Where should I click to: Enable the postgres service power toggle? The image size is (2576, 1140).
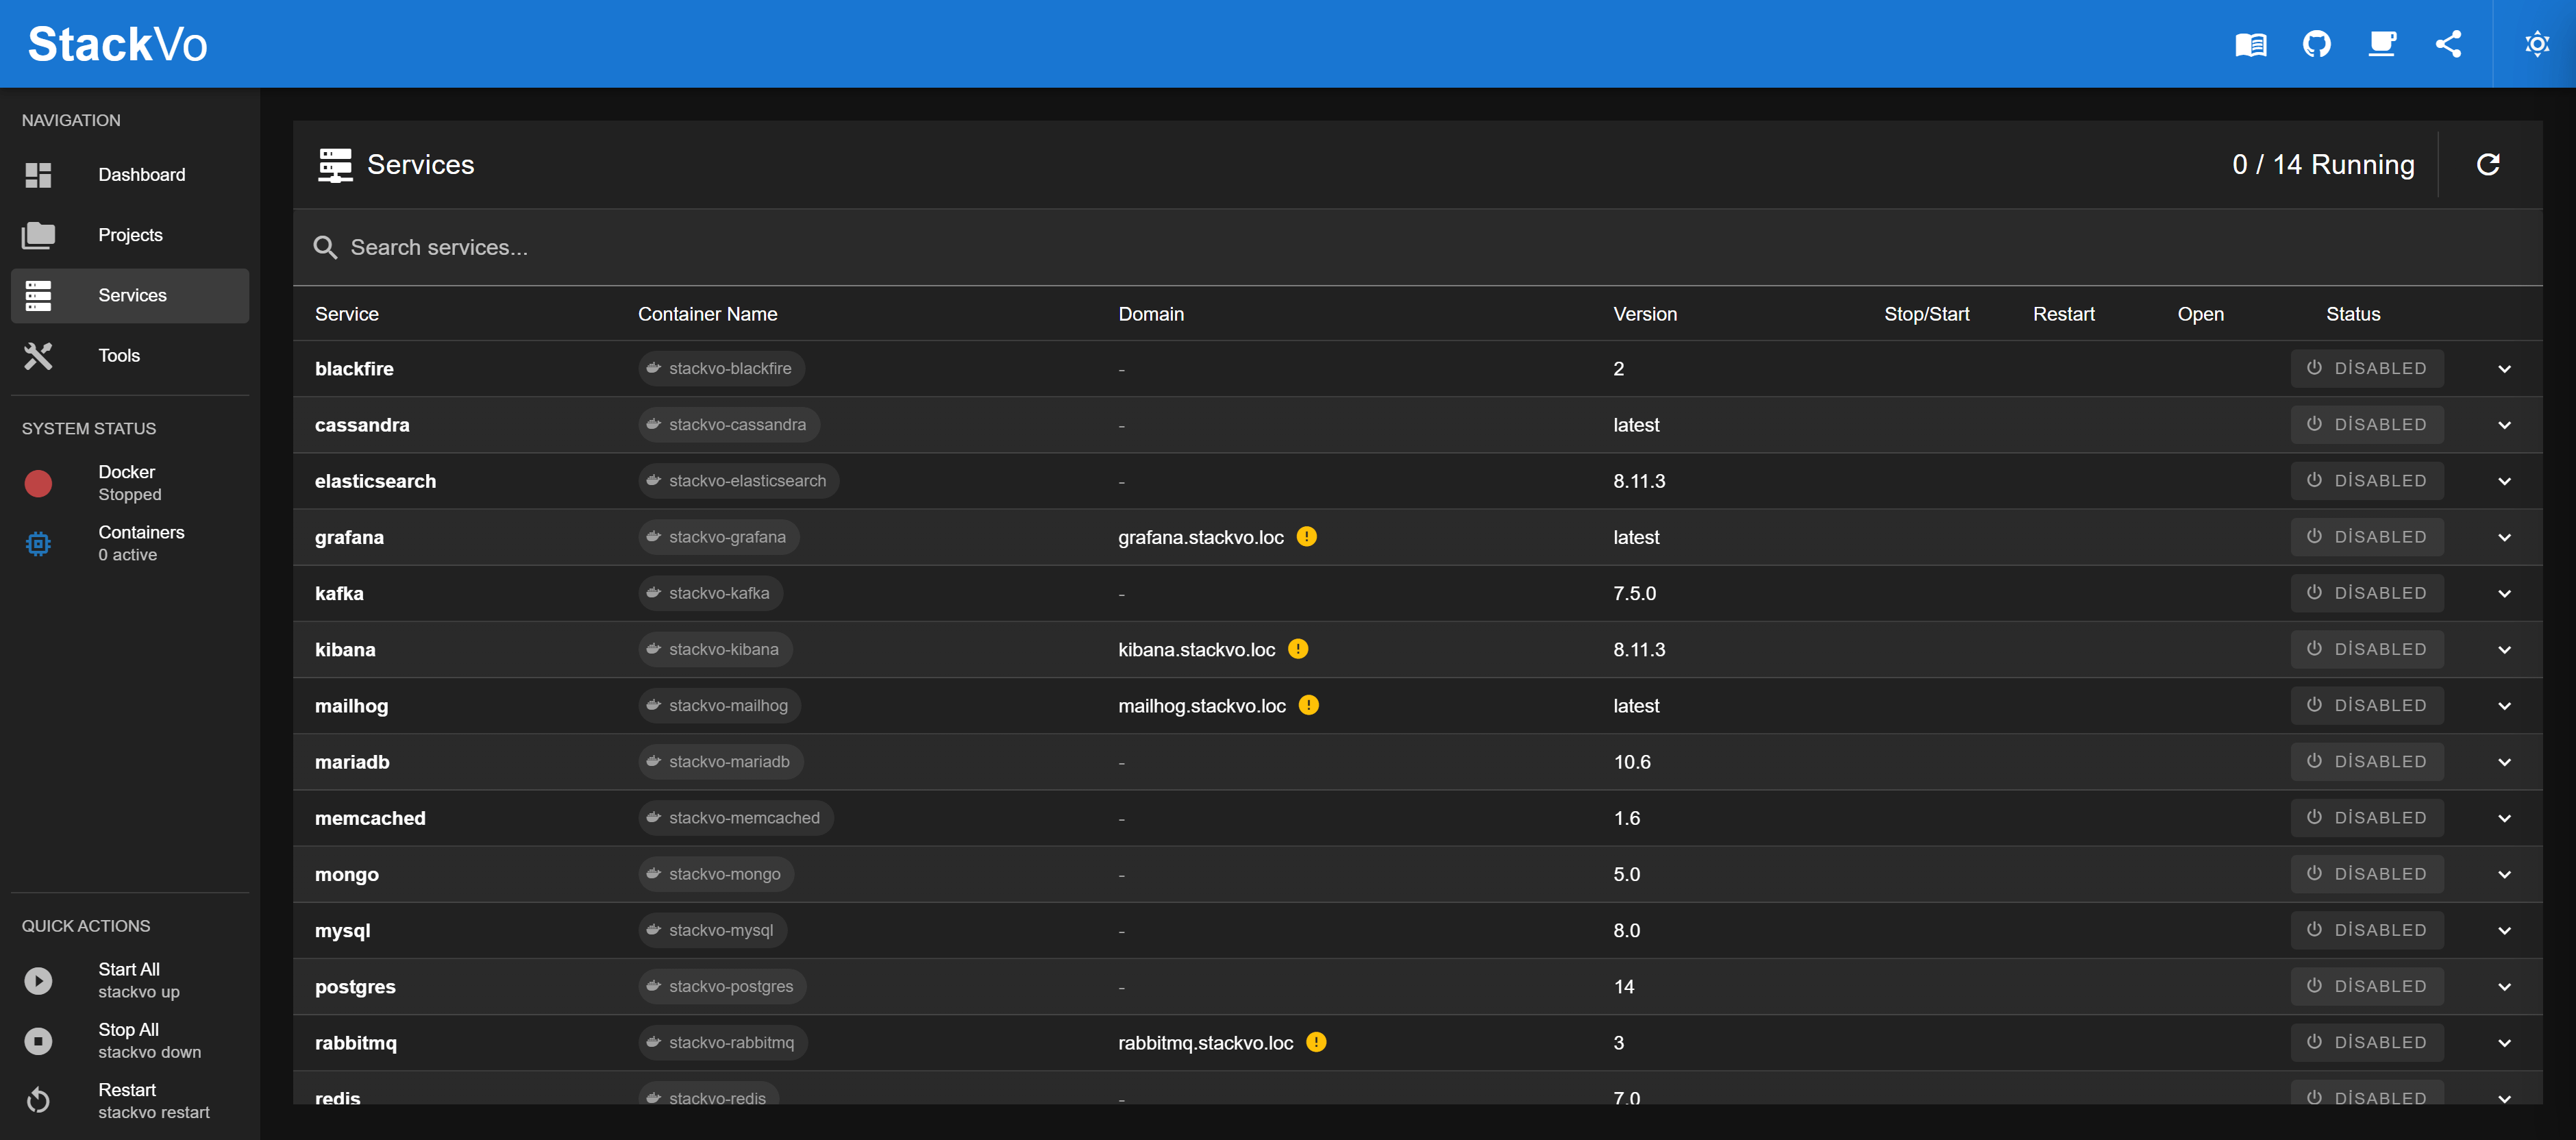pos(2366,986)
